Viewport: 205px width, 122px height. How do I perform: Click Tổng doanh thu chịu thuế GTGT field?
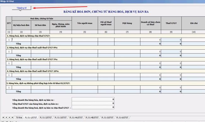93,107
